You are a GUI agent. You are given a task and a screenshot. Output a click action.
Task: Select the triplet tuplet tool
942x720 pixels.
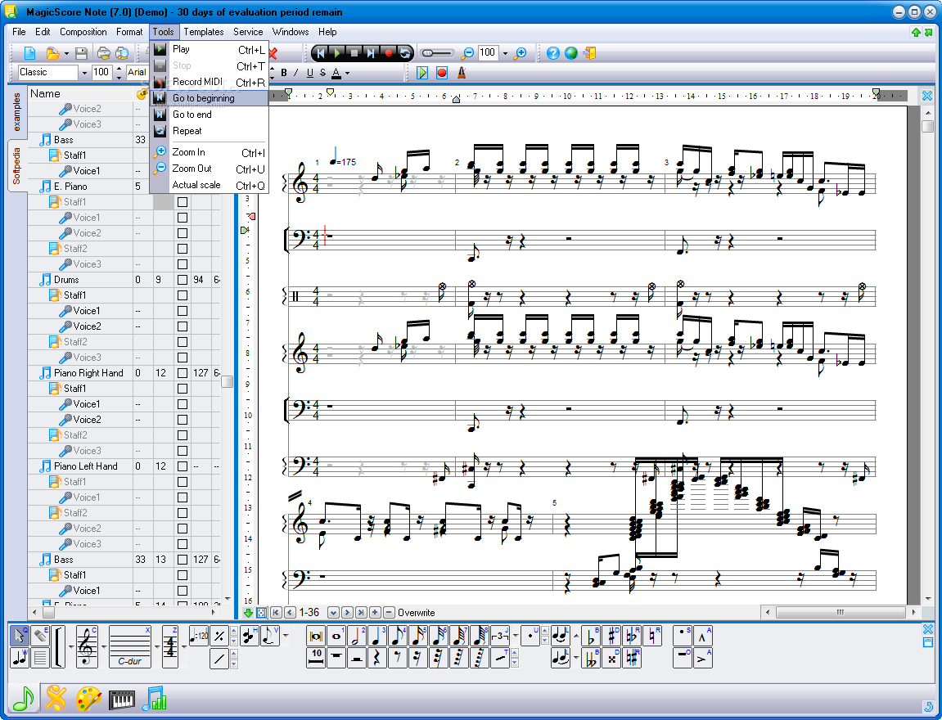coord(500,636)
